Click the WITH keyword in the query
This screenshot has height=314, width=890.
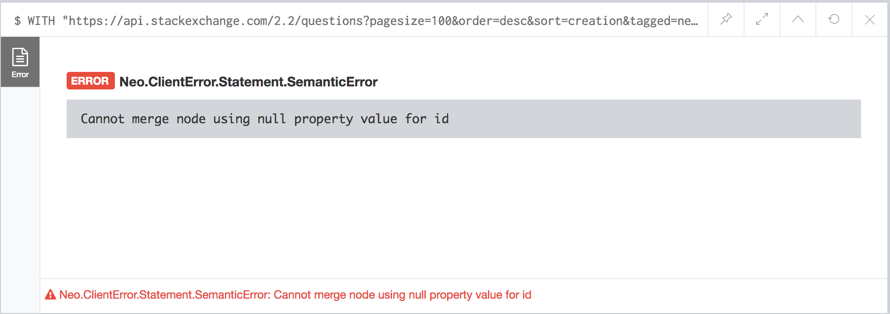click(42, 20)
